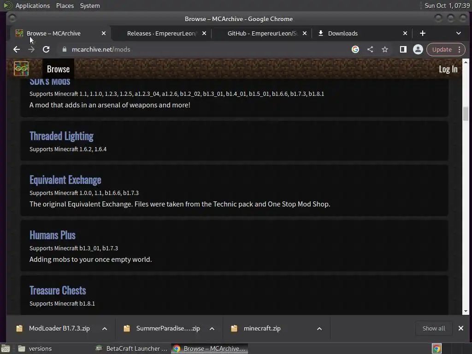The image size is (472, 354).
Task: Bookmark this page with the star
Action: pyautogui.click(x=385, y=49)
